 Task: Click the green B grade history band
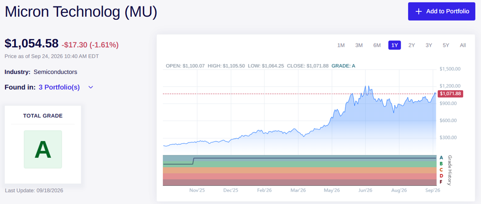point(299,164)
